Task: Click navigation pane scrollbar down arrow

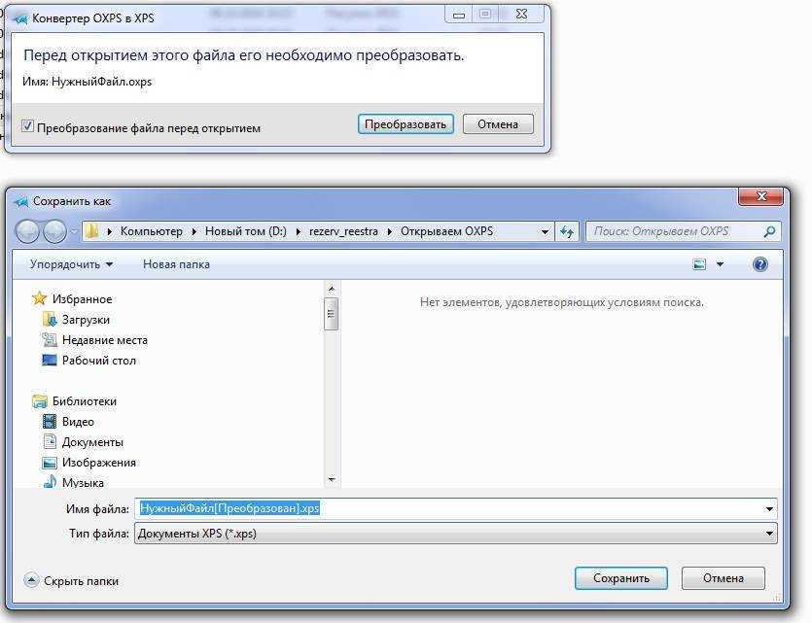Action: (332, 480)
